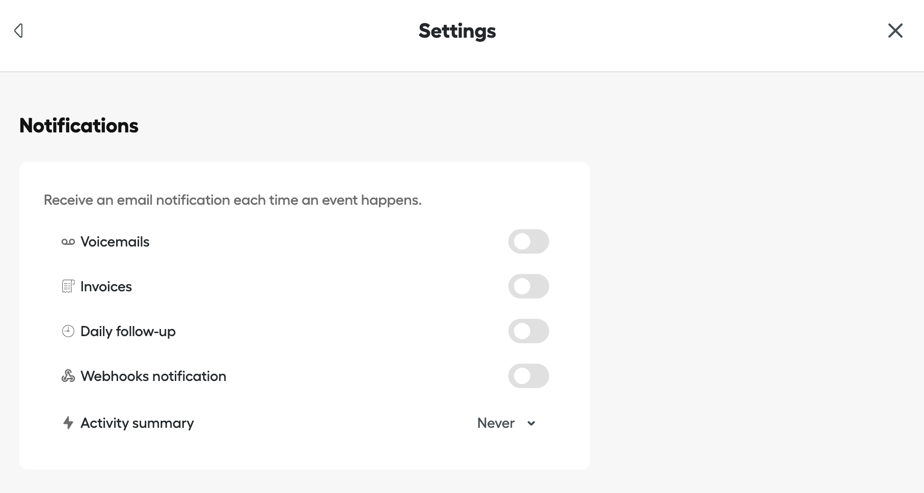Screen dimensions: 924x493
Task: Enable Voicemails email notifications
Action: pos(528,241)
